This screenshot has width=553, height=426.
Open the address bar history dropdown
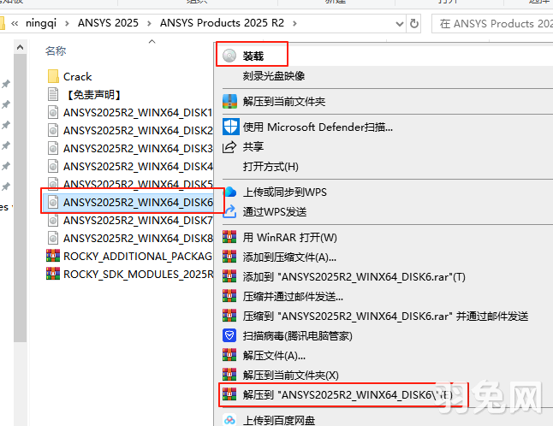tap(399, 24)
